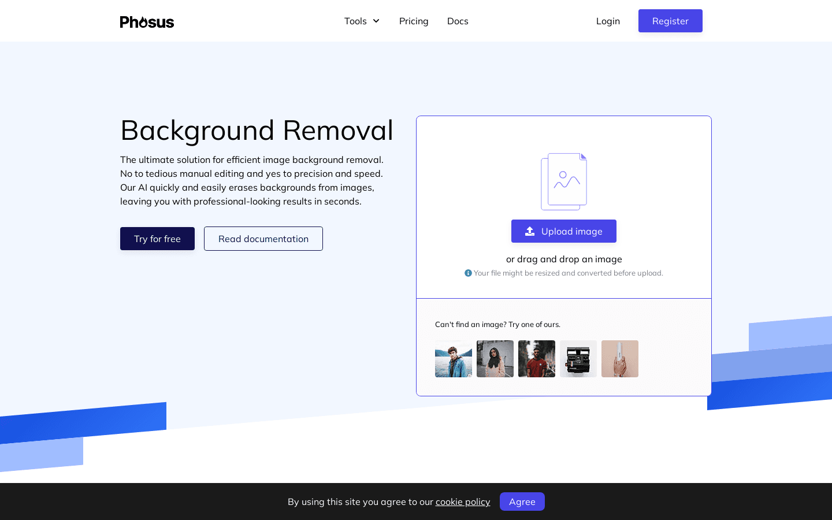Screen dimensions: 832x520
Task: Click the Phosus logo
Action: coord(147,22)
